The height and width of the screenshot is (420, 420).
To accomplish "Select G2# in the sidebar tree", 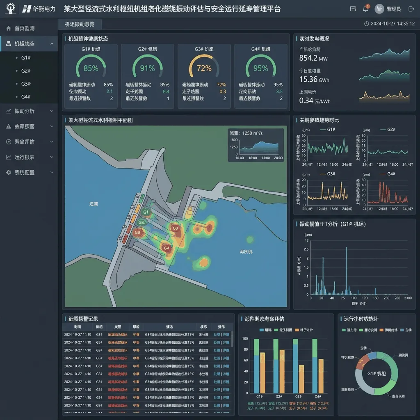I will pos(26,71).
